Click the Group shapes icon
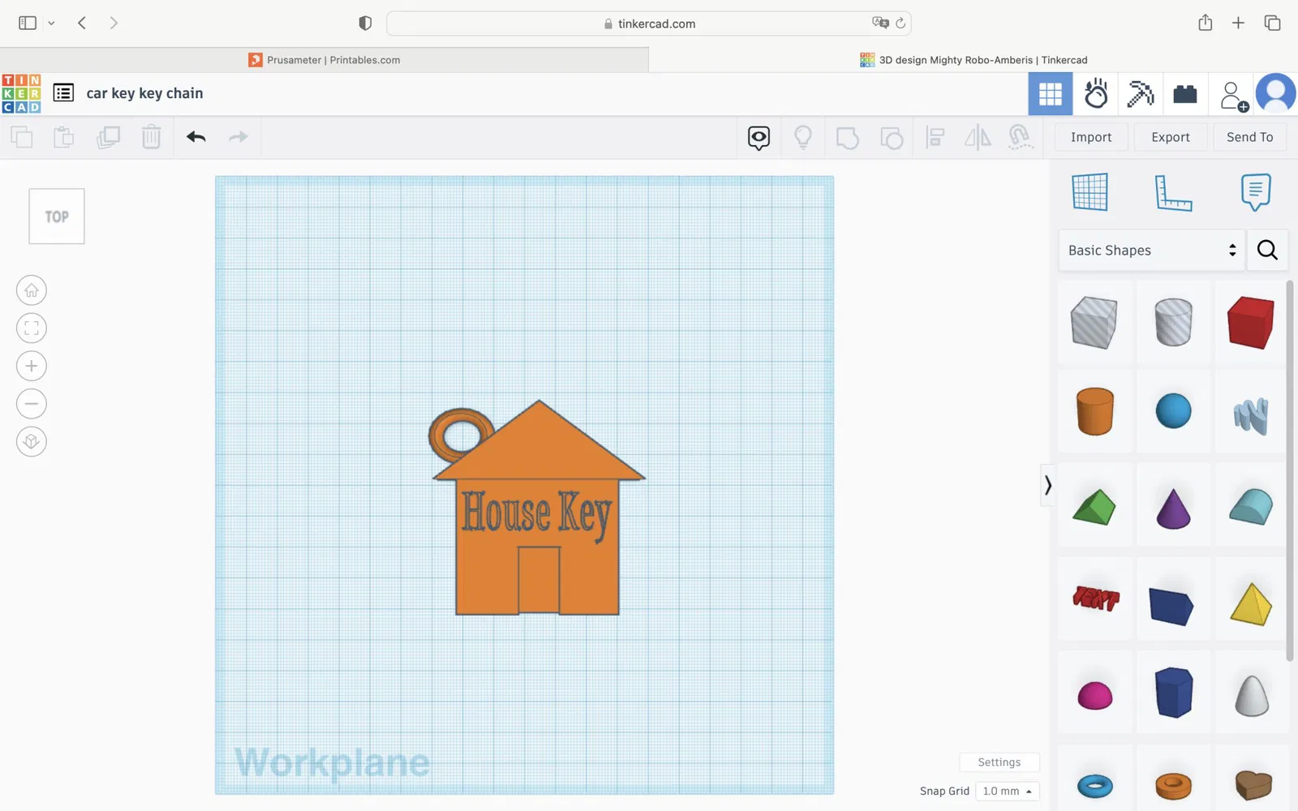This screenshot has width=1298, height=811. click(x=847, y=138)
